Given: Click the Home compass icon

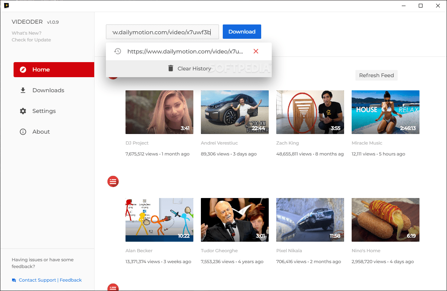Looking at the screenshot, I should click(x=23, y=70).
